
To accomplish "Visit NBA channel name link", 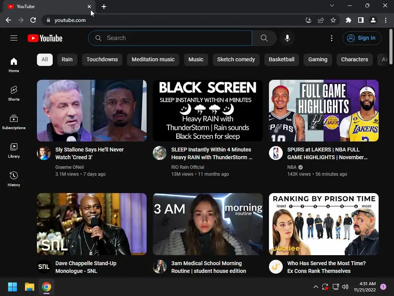I will coord(292,167).
